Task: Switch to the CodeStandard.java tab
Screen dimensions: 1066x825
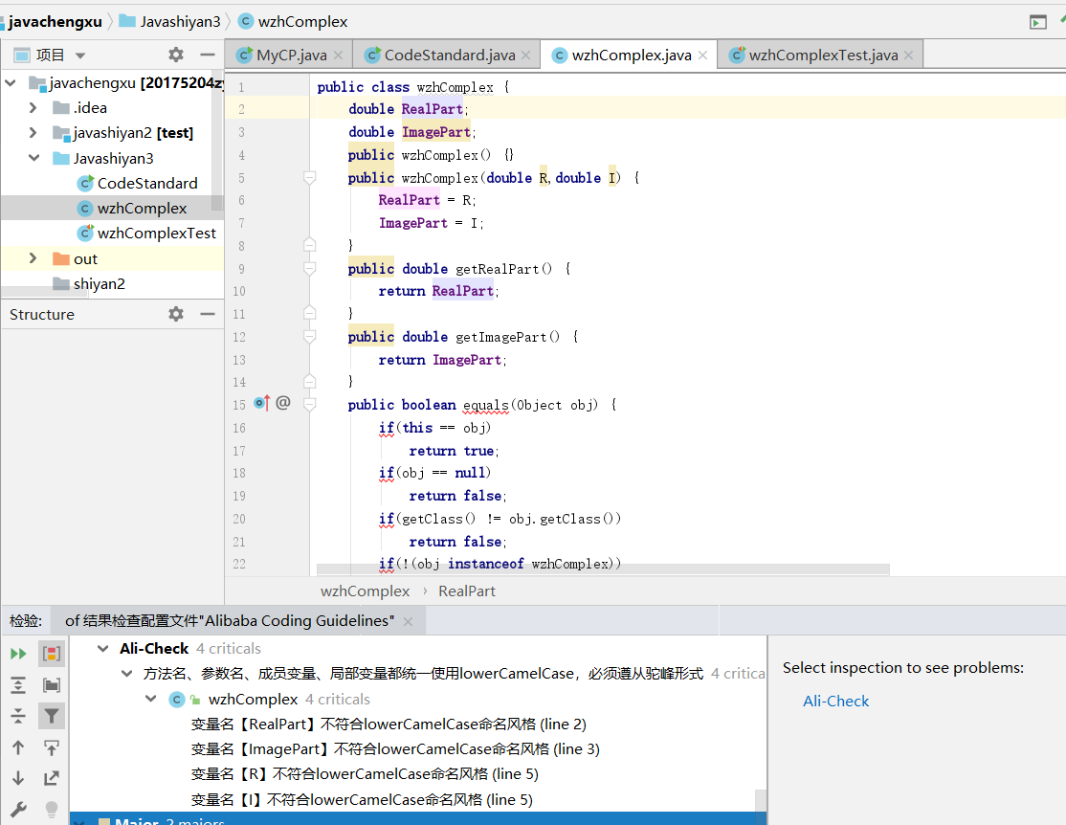Action: point(449,56)
